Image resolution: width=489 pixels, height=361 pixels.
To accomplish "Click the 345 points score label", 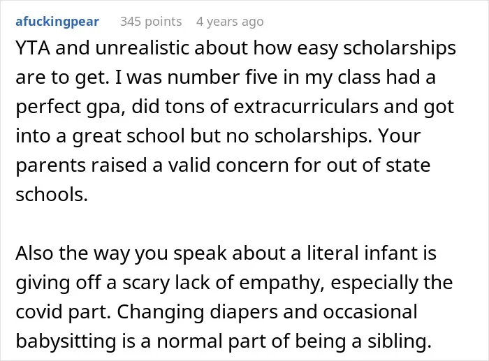I will click(151, 22).
